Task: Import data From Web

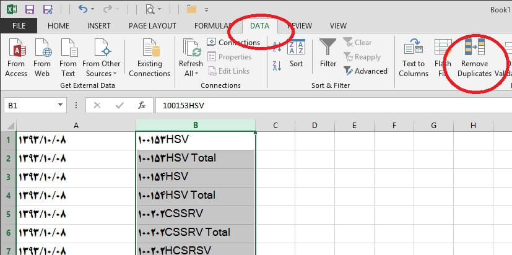Action: click(x=42, y=58)
